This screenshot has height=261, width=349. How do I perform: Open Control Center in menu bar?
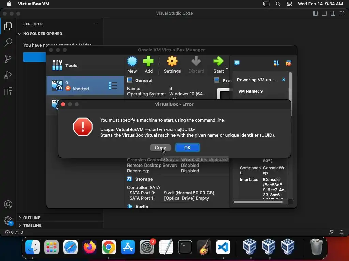[x=289, y=4]
